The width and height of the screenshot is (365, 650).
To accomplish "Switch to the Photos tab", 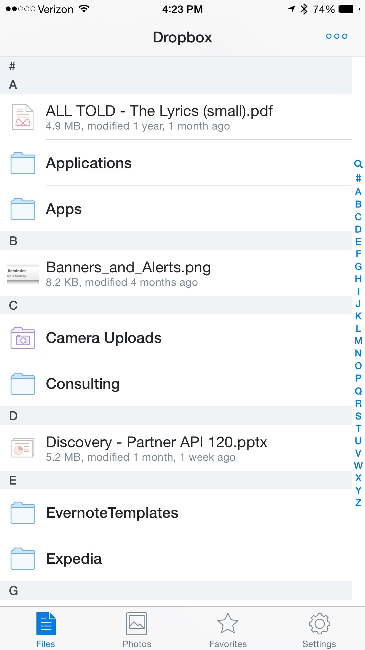I will click(137, 630).
